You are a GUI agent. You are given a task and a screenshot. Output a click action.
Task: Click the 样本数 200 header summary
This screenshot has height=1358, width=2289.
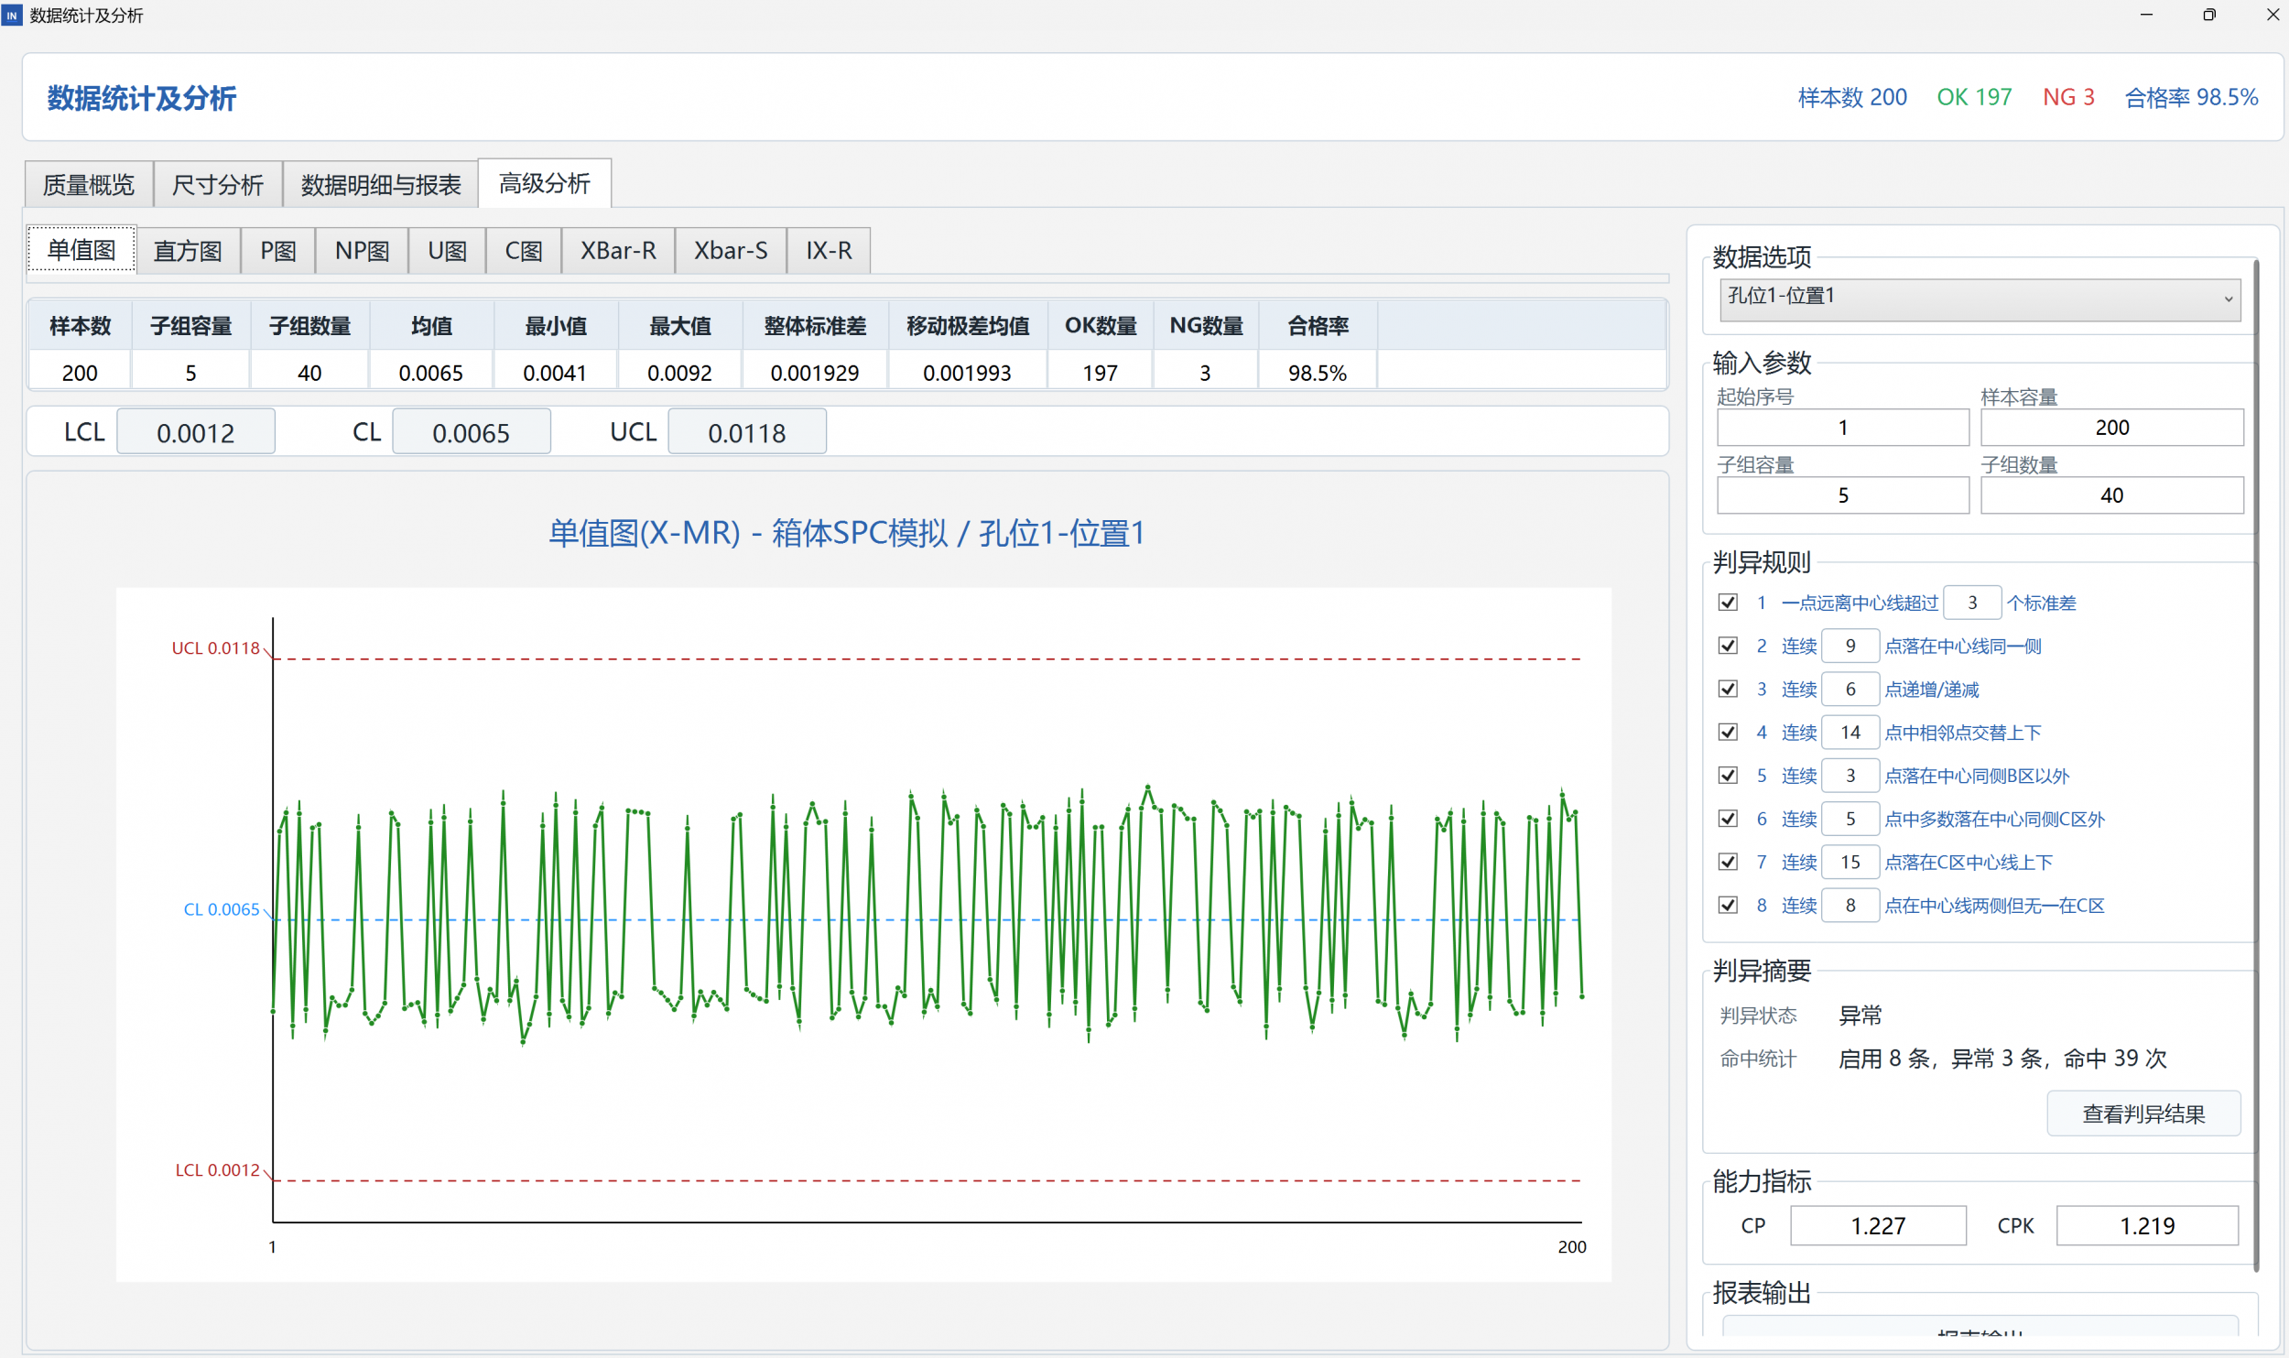tap(1851, 97)
